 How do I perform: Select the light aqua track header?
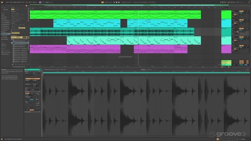(226, 40)
